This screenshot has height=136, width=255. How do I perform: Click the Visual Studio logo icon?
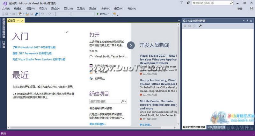click(4, 3)
